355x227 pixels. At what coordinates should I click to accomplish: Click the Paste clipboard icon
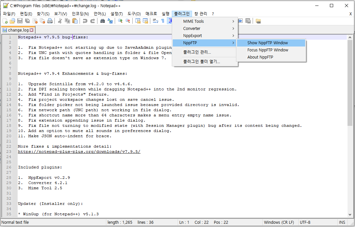(x=75, y=21)
